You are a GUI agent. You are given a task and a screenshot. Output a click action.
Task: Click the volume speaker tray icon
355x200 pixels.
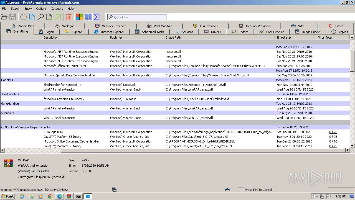pyautogui.click(x=315, y=196)
